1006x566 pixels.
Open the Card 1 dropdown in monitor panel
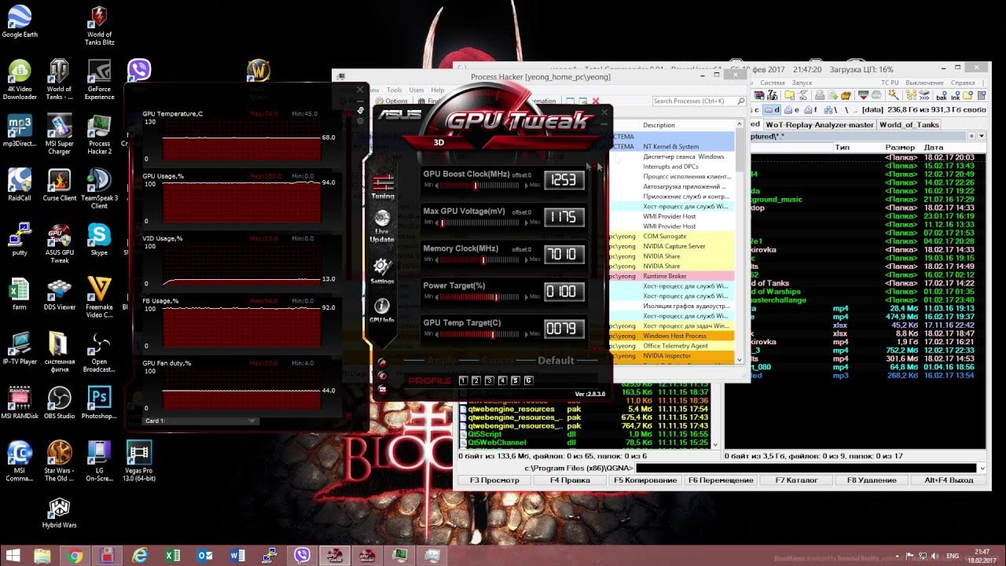pyautogui.click(x=200, y=421)
